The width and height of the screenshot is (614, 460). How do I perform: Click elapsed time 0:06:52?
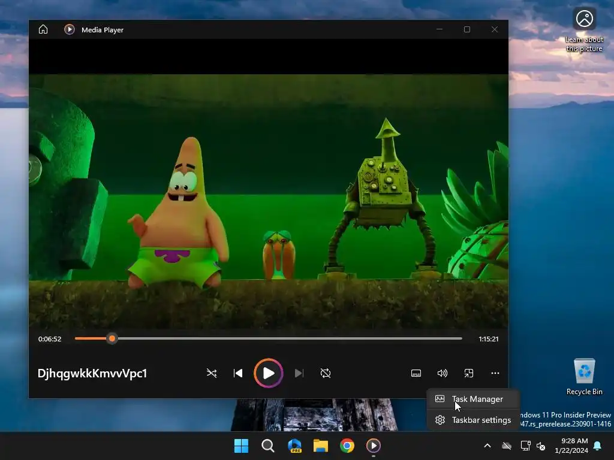click(x=50, y=339)
